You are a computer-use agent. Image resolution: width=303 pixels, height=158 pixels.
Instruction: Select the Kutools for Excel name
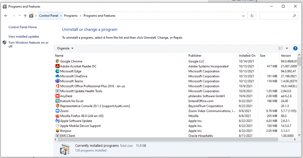click(72, 101)
